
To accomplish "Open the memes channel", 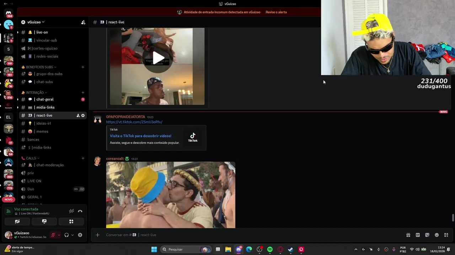I will pyautogui.click(x=53, y=131).
